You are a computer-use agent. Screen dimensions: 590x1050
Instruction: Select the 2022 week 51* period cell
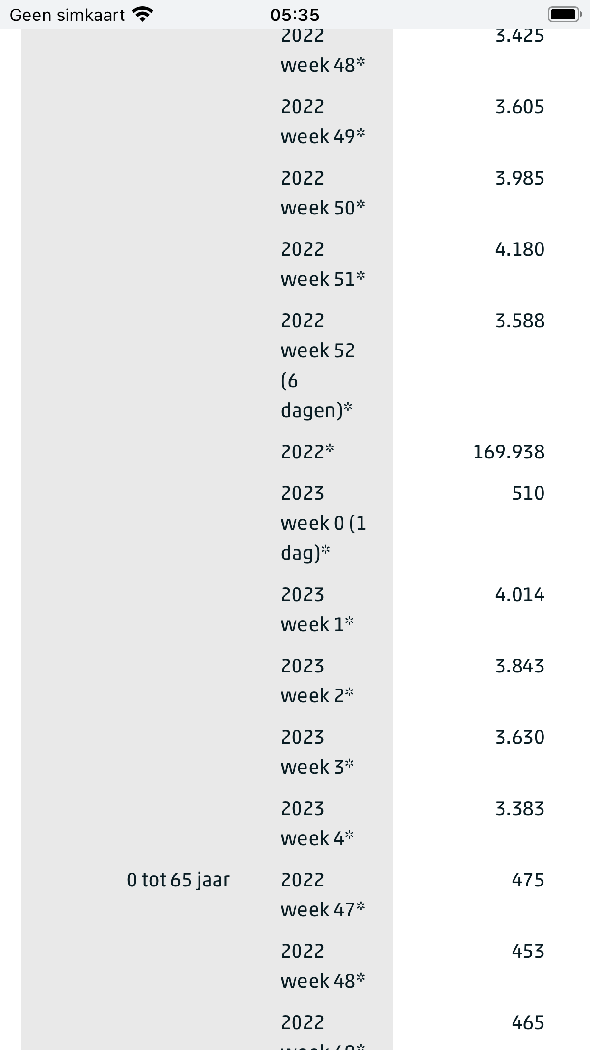click(x=323, y=264)
